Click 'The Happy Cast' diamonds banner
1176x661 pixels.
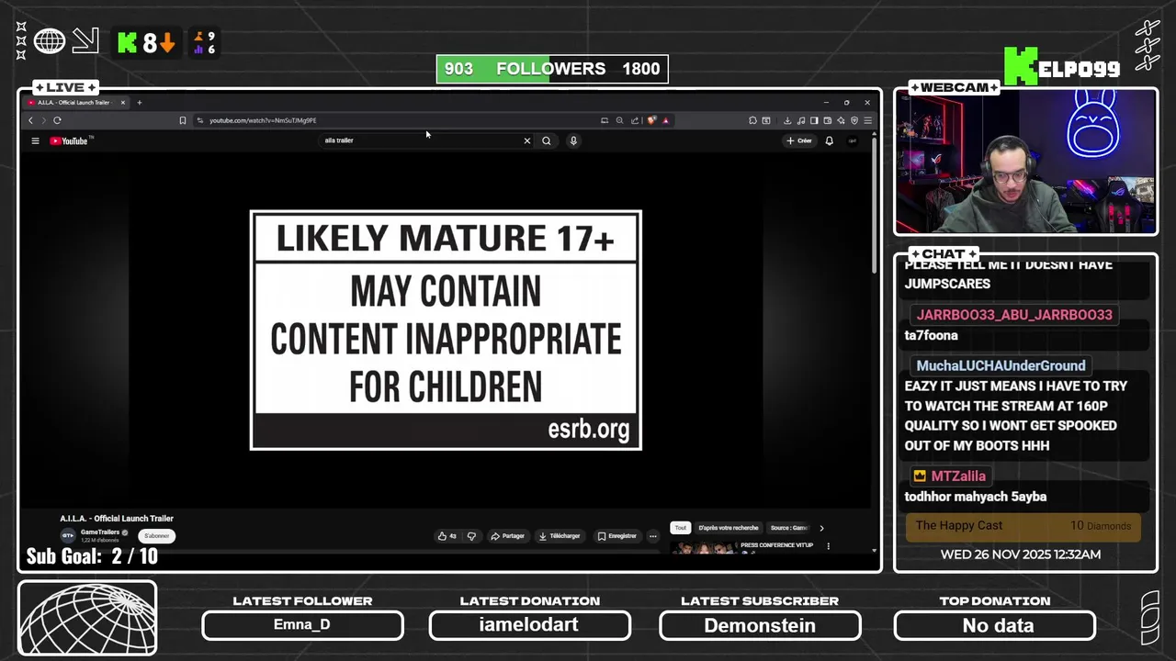(1023, 526)
